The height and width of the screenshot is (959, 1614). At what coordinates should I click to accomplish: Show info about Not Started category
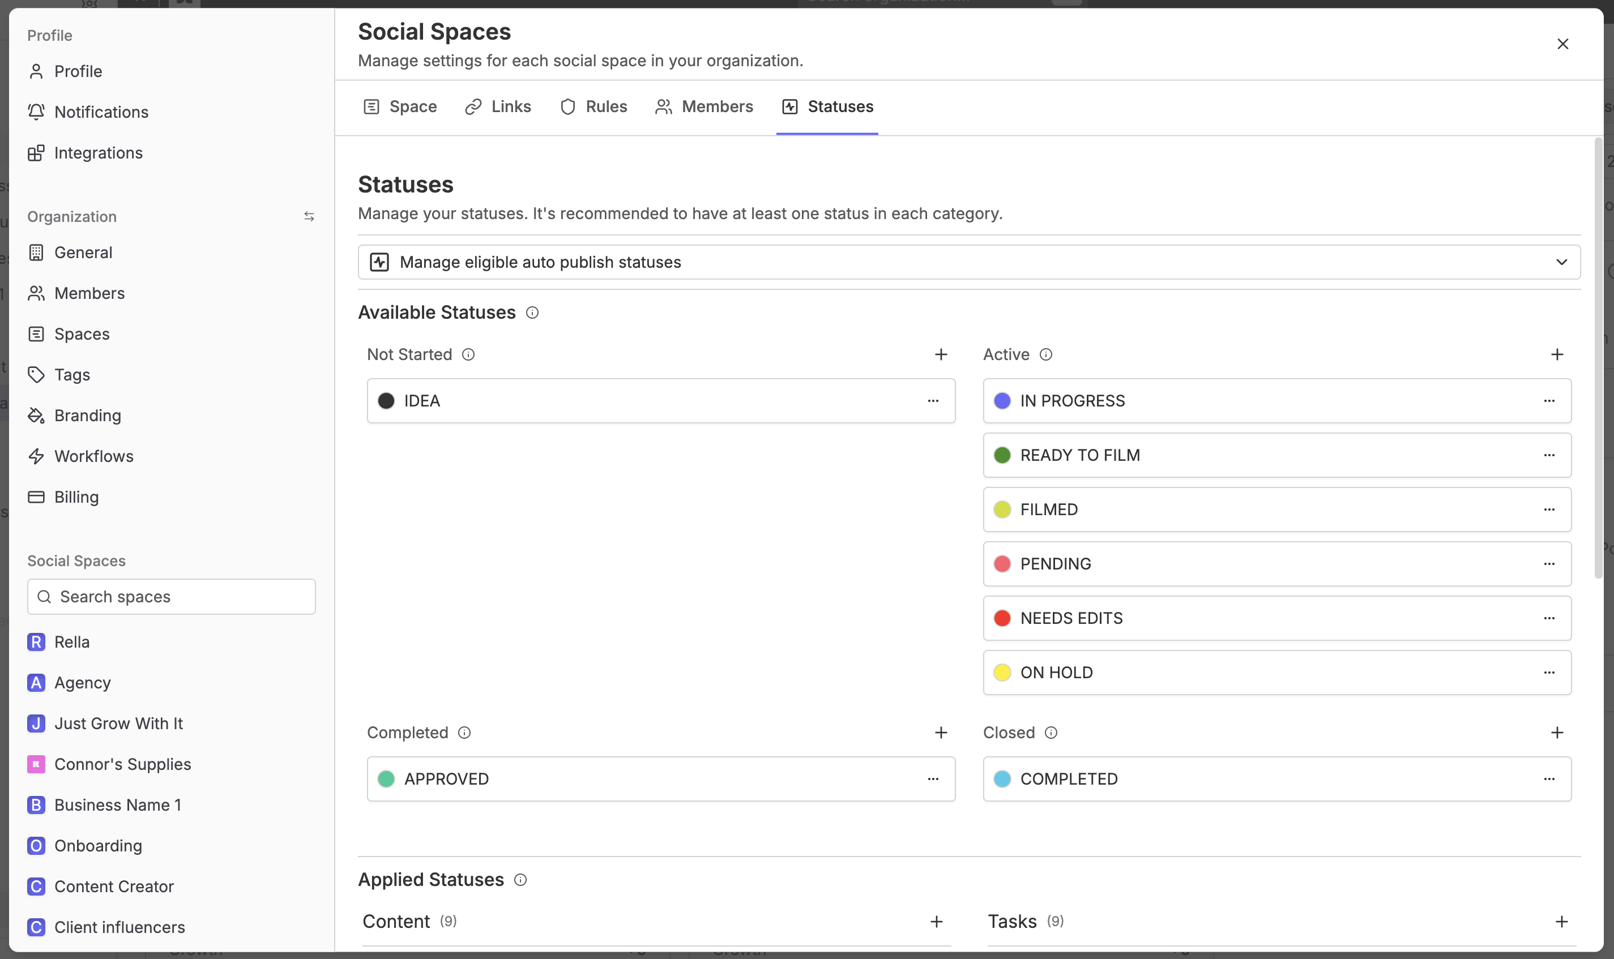coord(468,354)
